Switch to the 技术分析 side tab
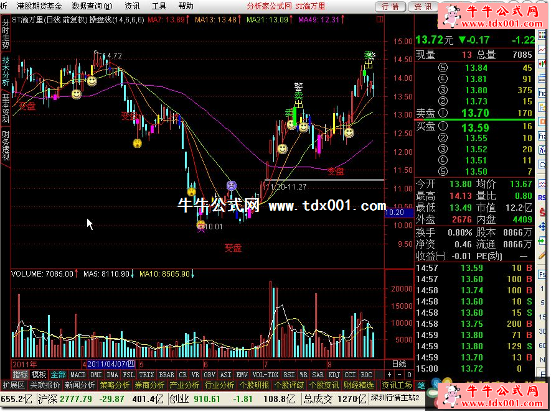This screenshot has height=412, width=551. coord(6,71)
